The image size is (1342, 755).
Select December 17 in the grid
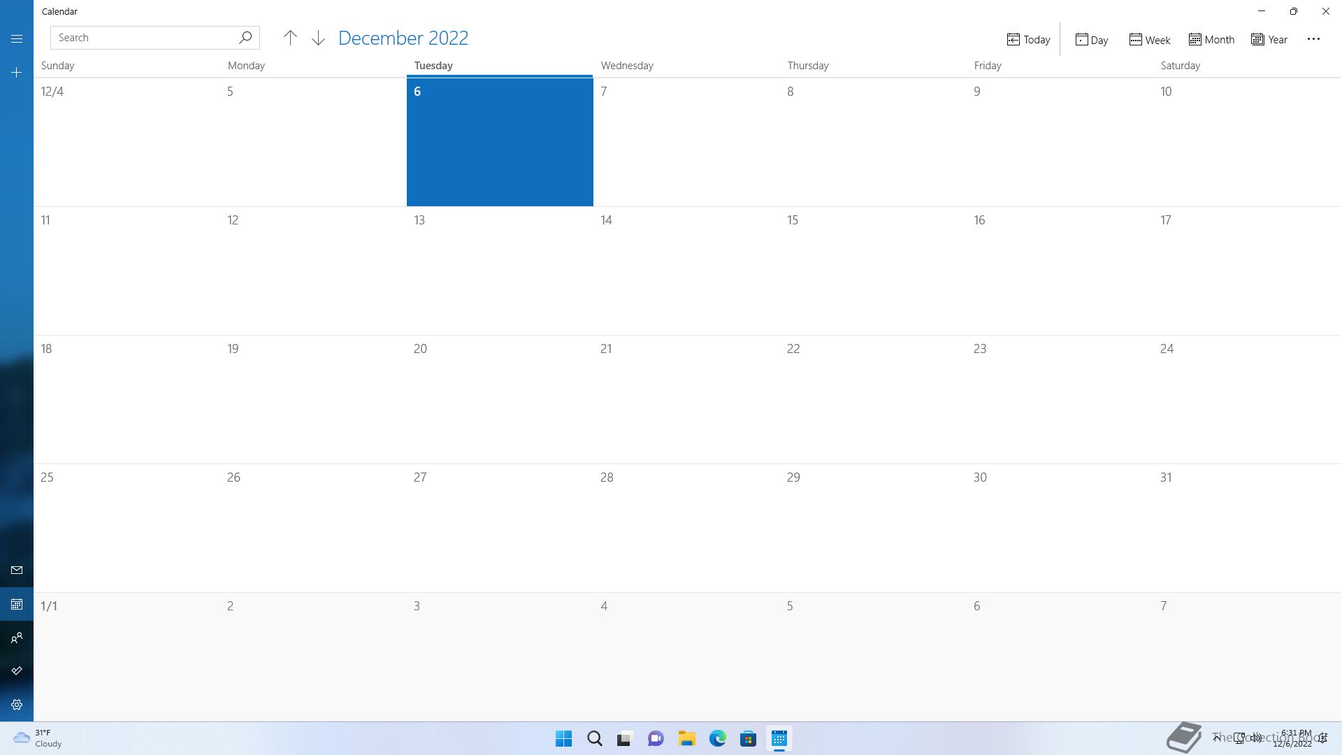(x=1247, y=271)
